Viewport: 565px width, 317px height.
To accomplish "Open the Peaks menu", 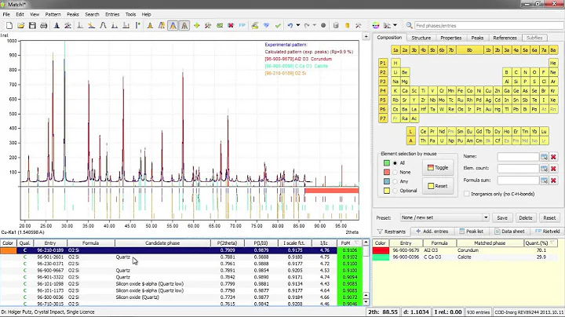I will coord(73,14).
